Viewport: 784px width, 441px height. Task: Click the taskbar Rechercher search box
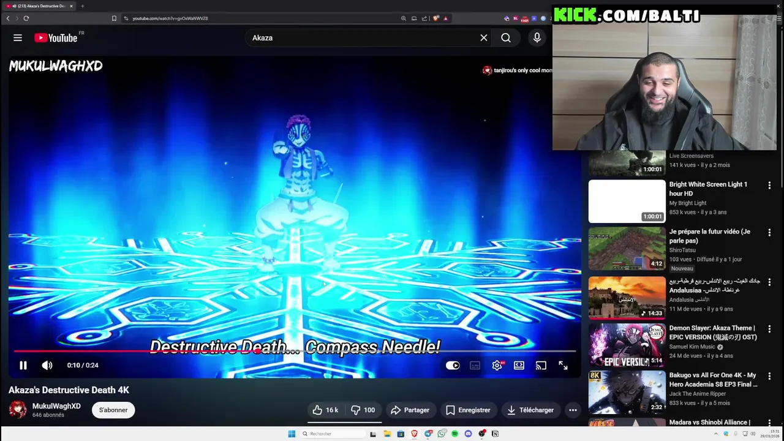333,434
